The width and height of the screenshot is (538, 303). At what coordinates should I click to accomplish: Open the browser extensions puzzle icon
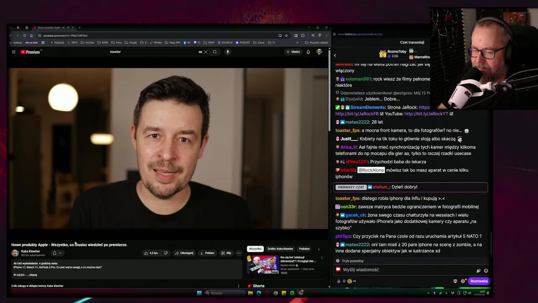coord(303,35)
